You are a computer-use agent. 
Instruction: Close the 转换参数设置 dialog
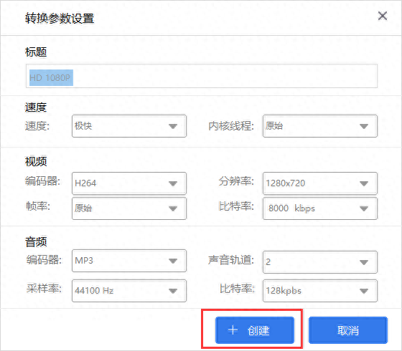(x=382, y=16)
